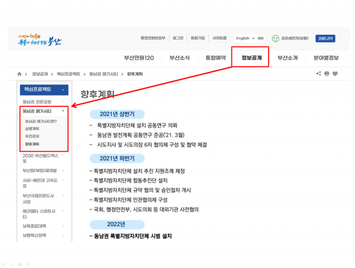Click the green fine dust smiley icon
Screen dimensions: 355x268
tap(275, 38)
